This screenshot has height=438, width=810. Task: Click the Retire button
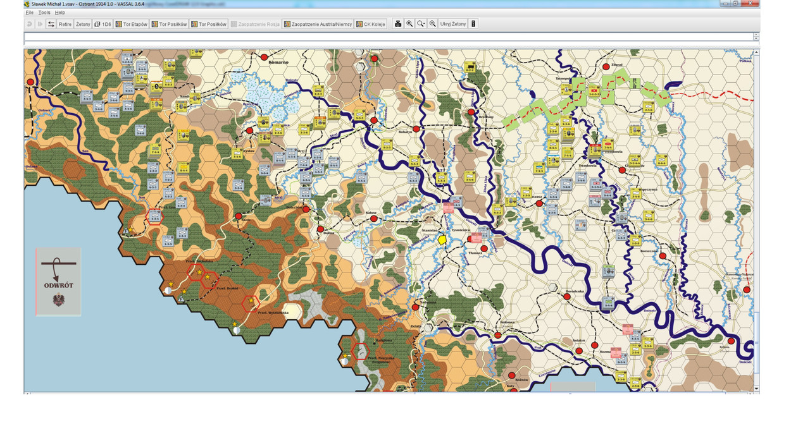pyautogui.click(x=65, y=24)
